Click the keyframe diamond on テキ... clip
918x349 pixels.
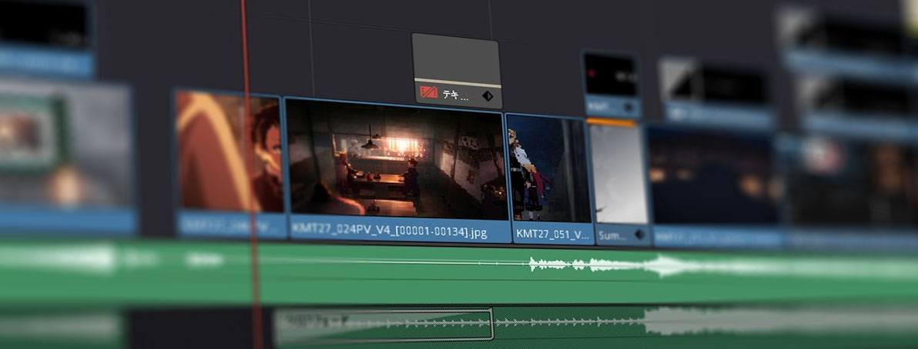pyautogui.click(x=487, y=96)
